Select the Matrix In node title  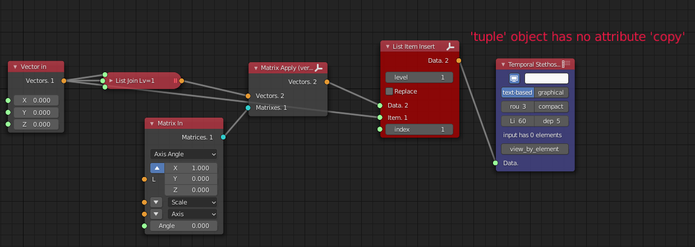pyautogui.click(x=170, y=123)
